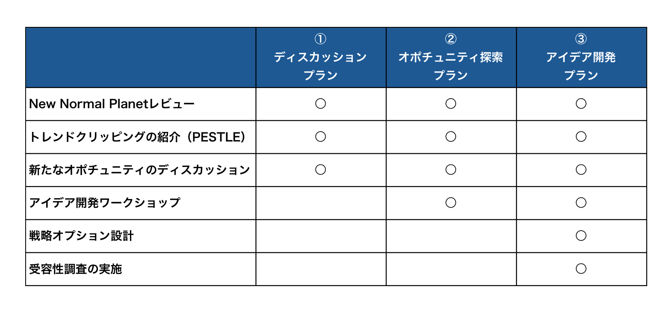Image resolution: width=672 pixels, height=313 pixels.
Task: Click PESTLE row circle under オポチュニティ探索プラン
Action: coord(451,137)
